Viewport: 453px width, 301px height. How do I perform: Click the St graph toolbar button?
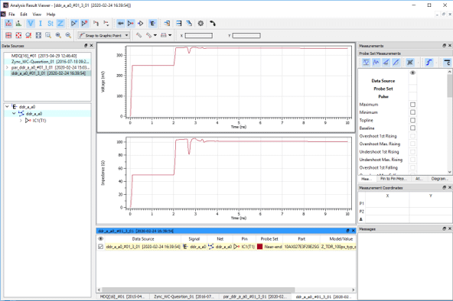[x=51, y=24]
